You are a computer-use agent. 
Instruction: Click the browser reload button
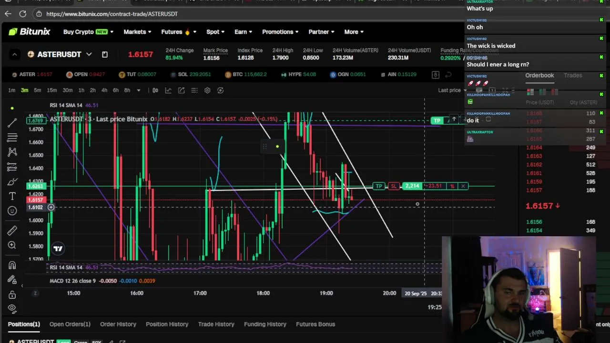pyautogui.click(x=23, y=14)
